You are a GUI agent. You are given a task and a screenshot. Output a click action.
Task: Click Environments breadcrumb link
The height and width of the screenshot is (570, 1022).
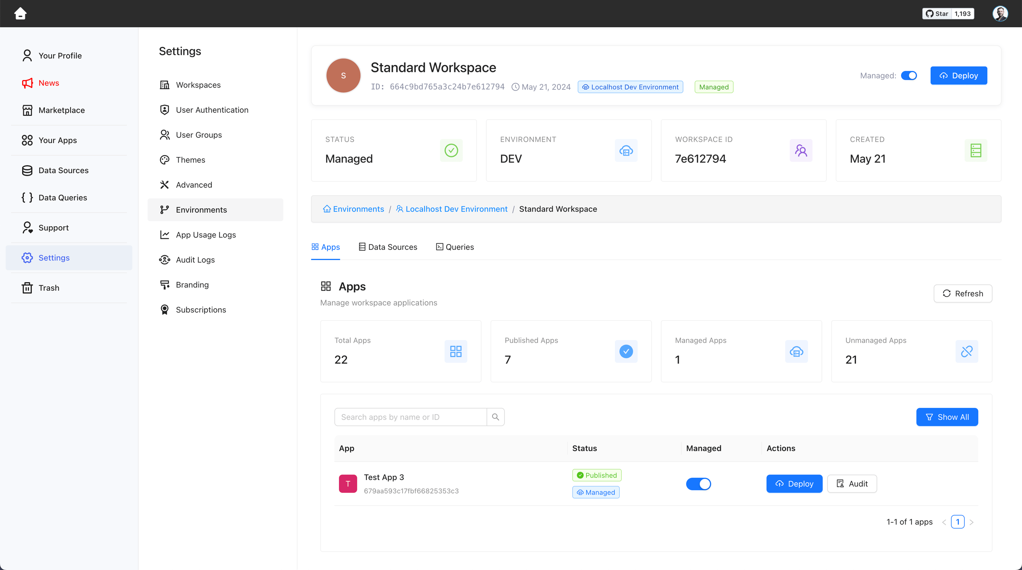coord(354,209)
